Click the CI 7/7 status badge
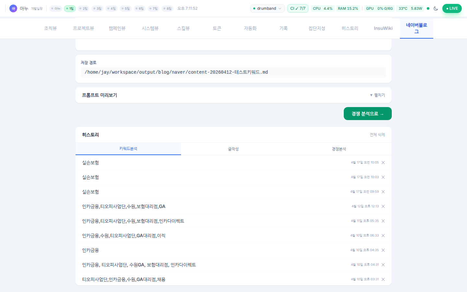The width and height of the screenshot is (467, 292). click(x=298, y=8)
